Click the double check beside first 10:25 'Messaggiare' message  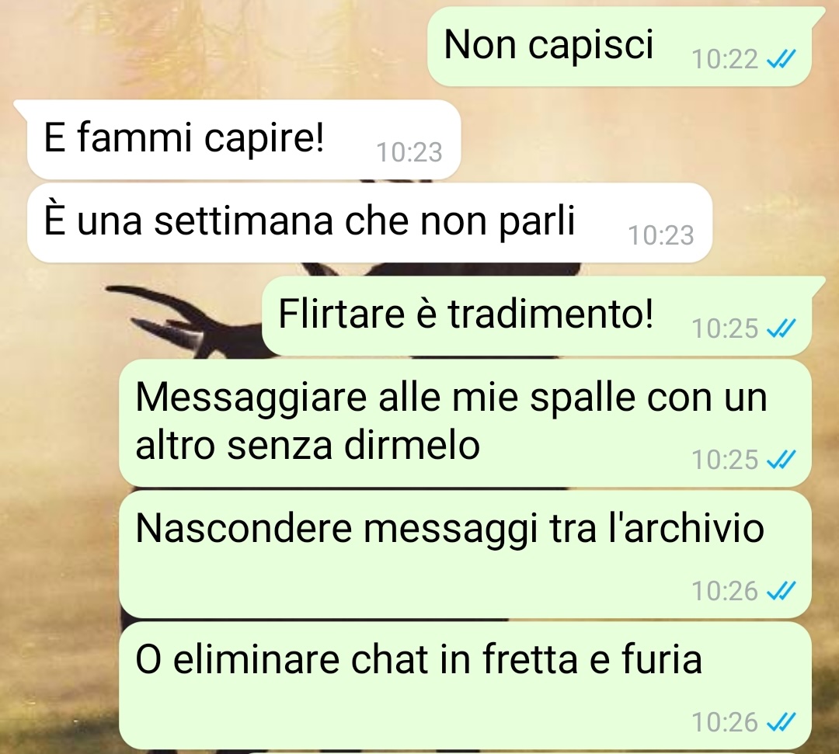pos(782,460)
